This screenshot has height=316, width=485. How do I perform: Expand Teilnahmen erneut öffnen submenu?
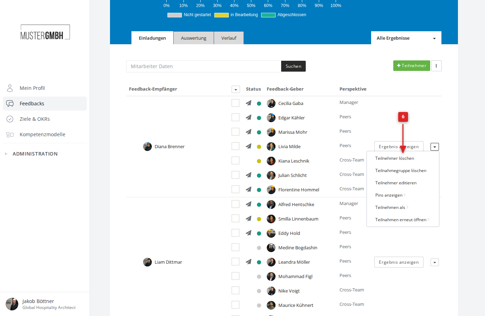[402, 220]
